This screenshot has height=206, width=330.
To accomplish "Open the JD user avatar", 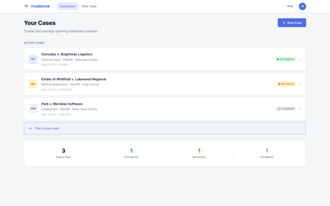I will tap(302, 6).
